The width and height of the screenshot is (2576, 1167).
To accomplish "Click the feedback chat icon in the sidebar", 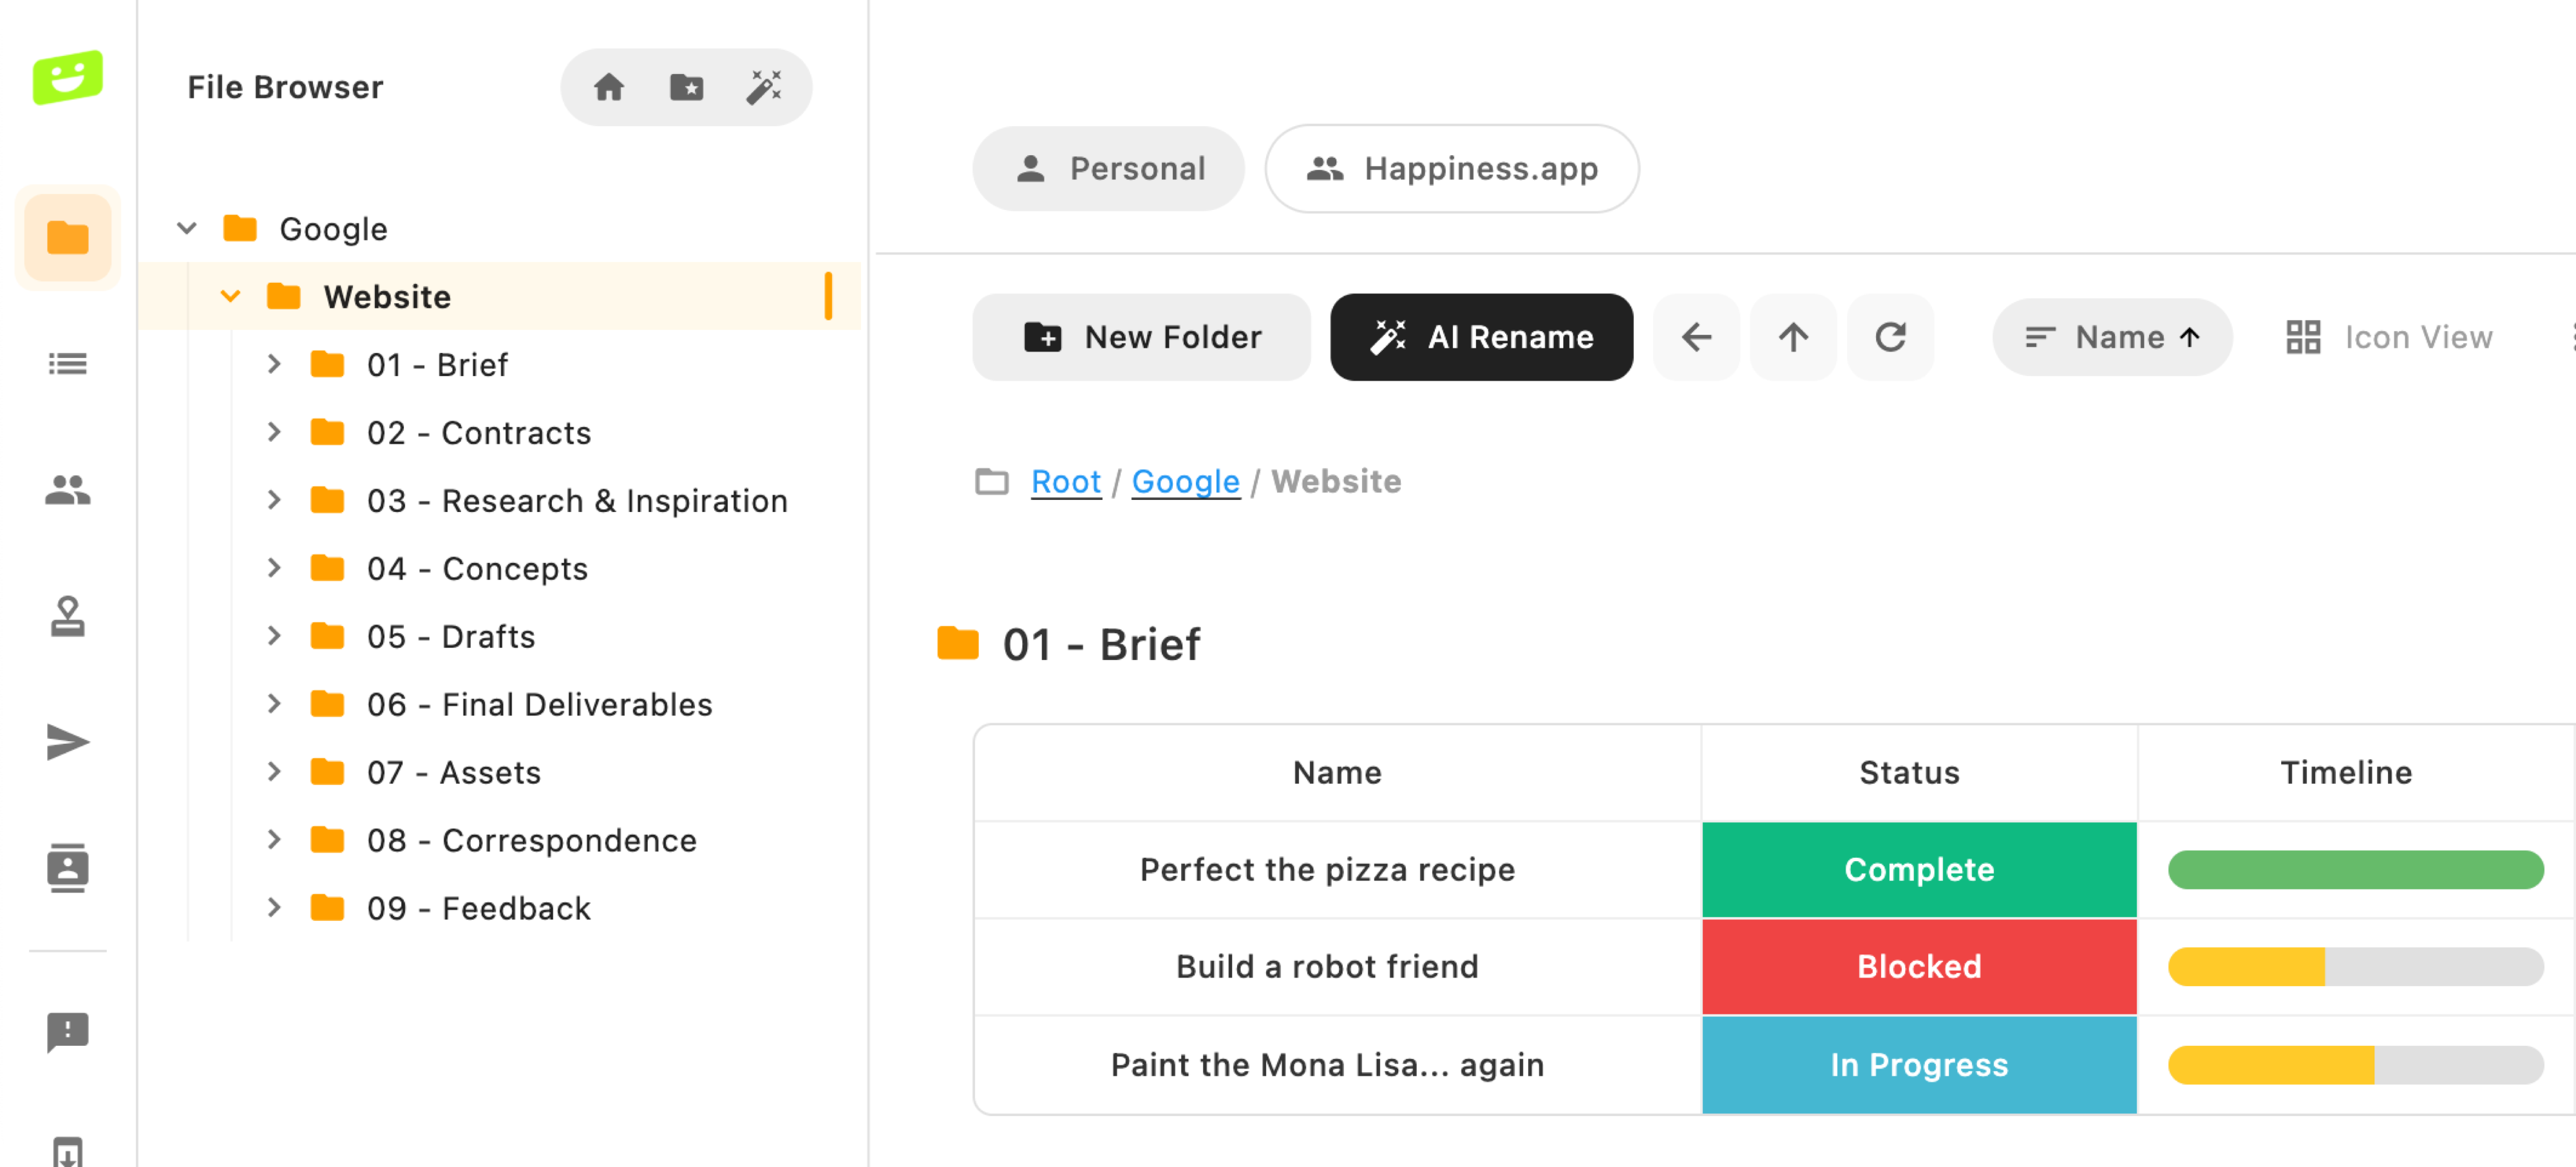I will 67,1032.
